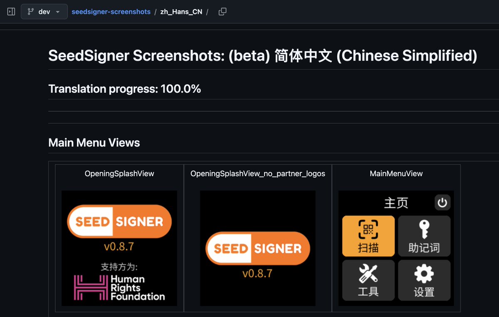The width and height of the screenshot is (499, 317).
Task: Click the MainMenuView column label
Action: point(396,174)
